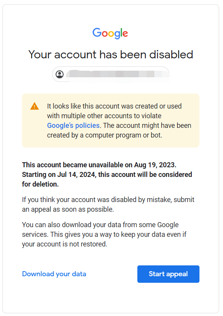
Task: Click the Download your data link
Action: coord(54,274)
